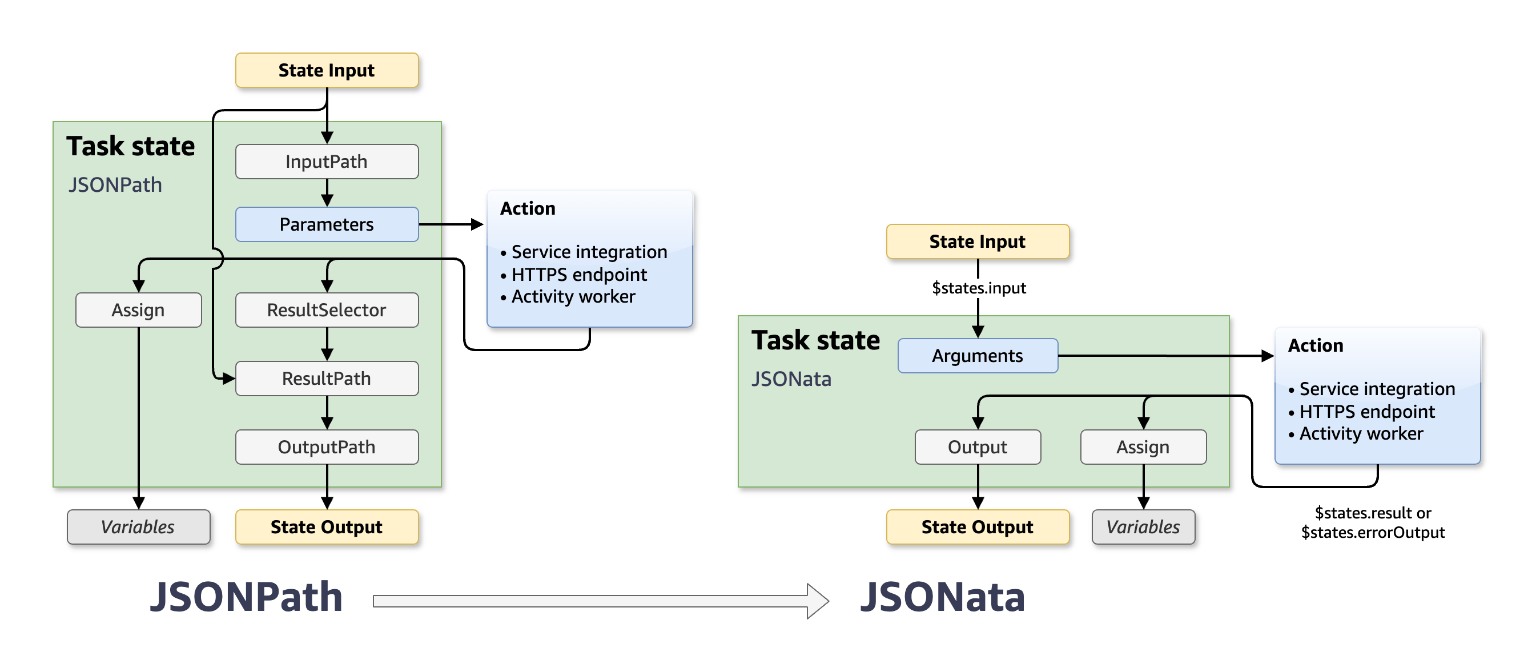The image size is (1536, 668).
Task: Click the Parameters box
Action: [327, 224]
